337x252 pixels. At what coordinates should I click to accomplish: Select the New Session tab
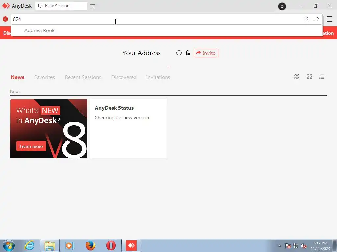click(61, 6)
